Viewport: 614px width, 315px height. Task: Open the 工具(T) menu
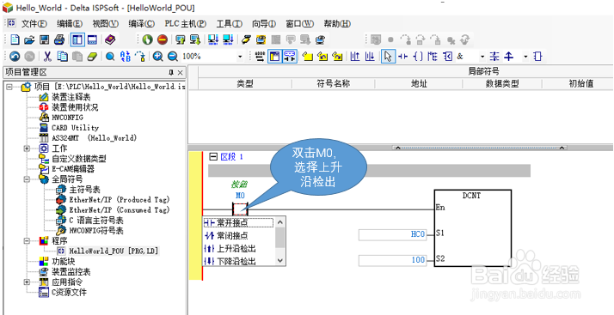pos(230,24)
